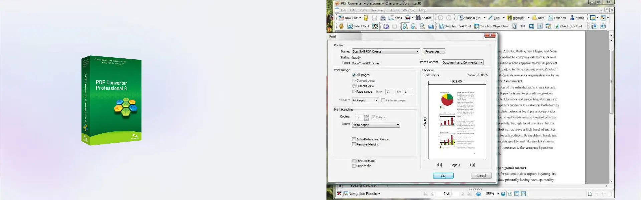Choose the Select Image tool icon
Screen dimensions: 641x200
point(375,26)
